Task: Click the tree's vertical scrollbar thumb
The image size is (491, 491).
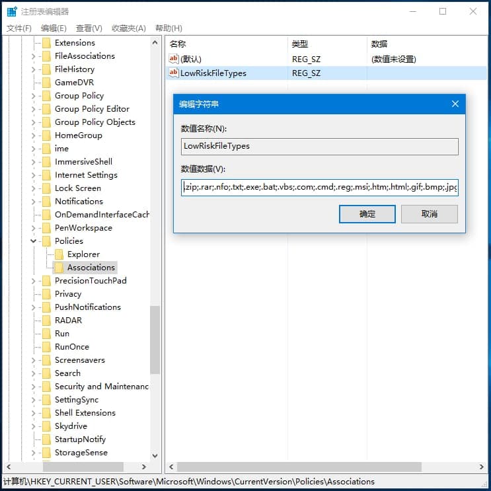Action: 155,340
